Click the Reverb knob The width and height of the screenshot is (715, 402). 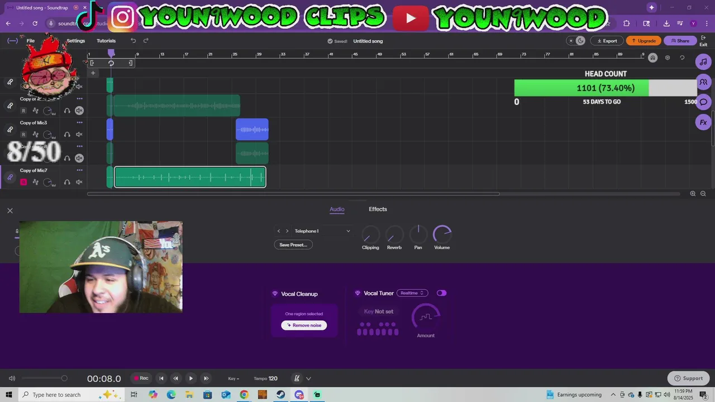394,234
